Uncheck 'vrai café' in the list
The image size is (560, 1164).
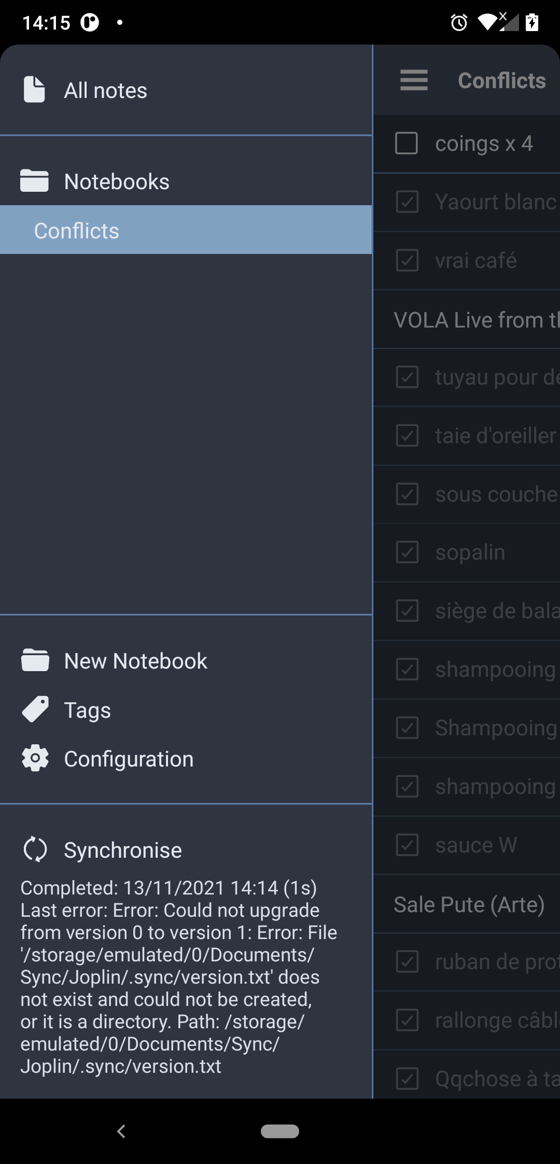(407, 261)
